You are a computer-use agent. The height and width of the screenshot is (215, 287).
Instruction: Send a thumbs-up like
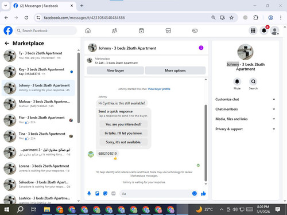coord(203,194)
